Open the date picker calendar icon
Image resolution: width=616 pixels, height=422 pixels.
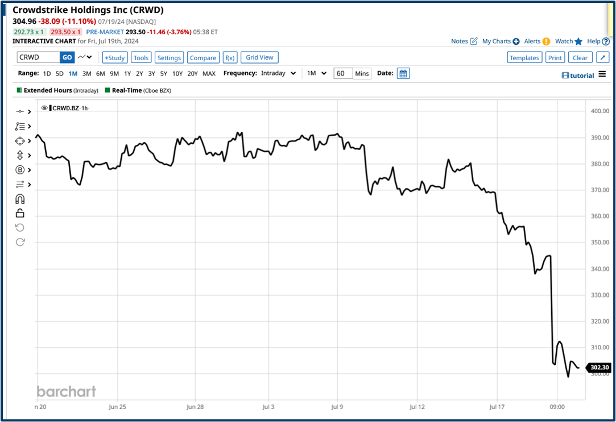(x=403, y=73)
